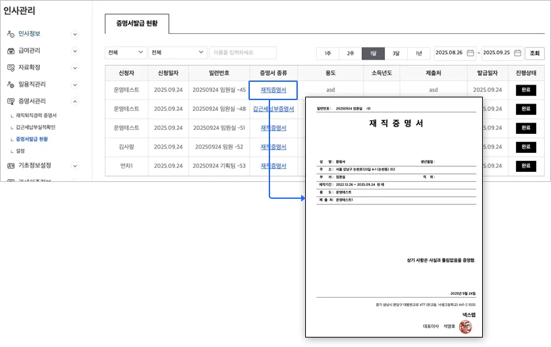Select the 1주 period toggle
The height and width of the screenshot is (347, 551).
coord(327,53)
